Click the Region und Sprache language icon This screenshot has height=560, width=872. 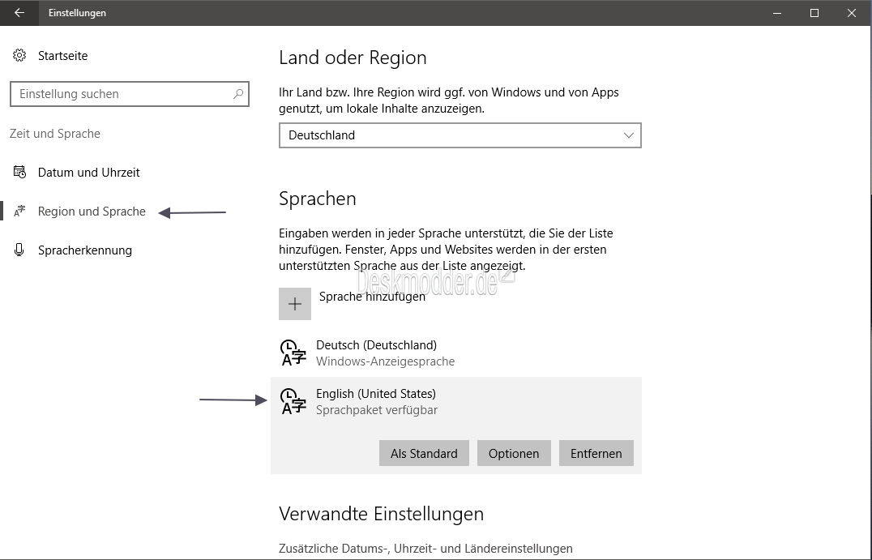pyautogui.click(x=19, y=212)
